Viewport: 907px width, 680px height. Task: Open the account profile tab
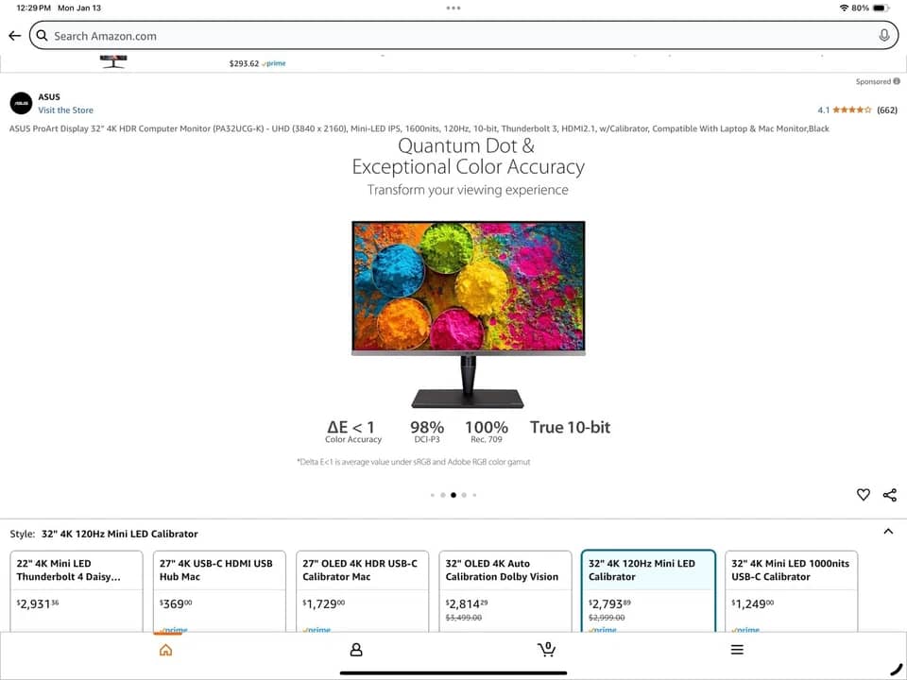click(356, 650)
